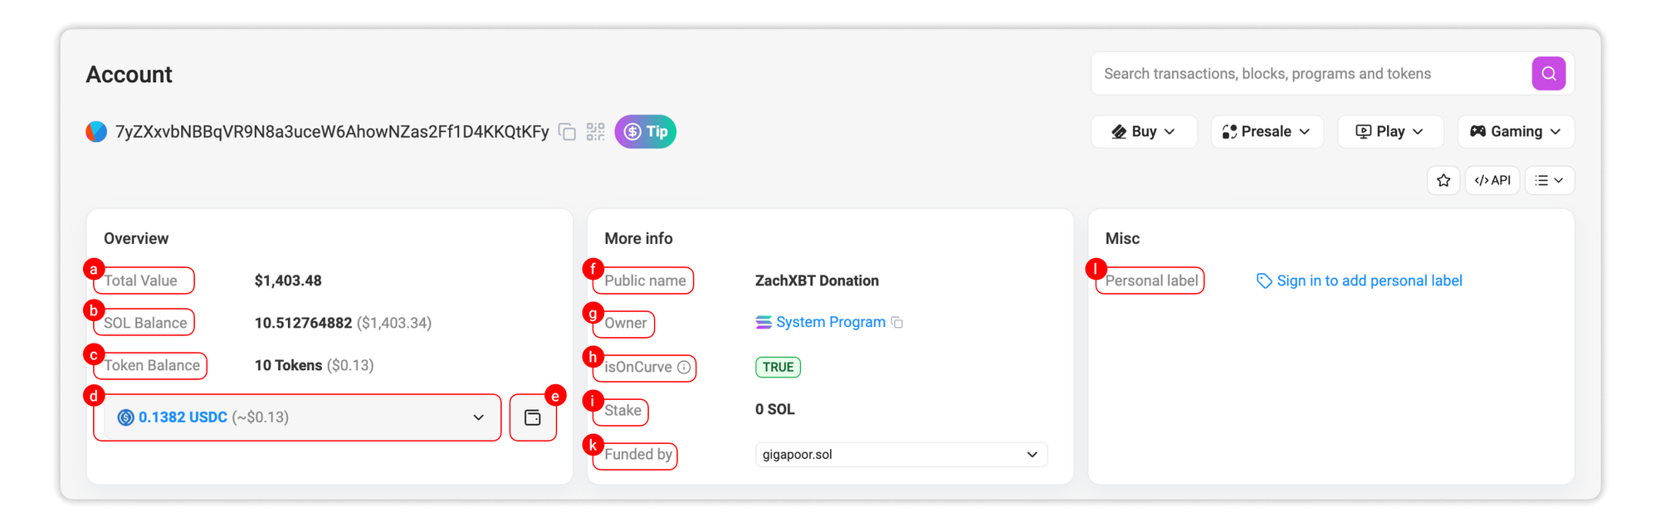
Task: Click the isOnCurve info icon
Action: [x=684, y=367]
